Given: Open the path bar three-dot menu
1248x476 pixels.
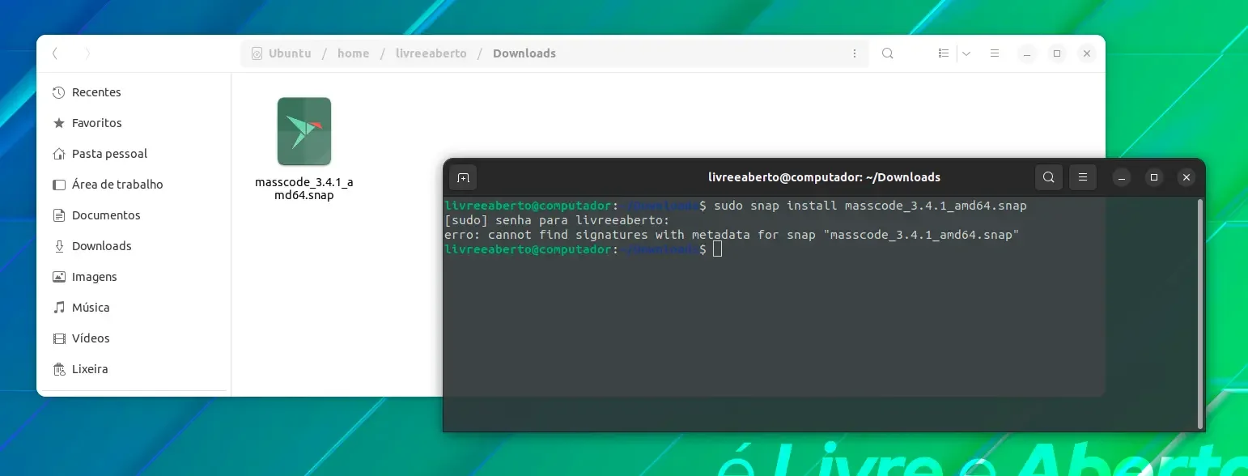Looking at the screenshot, I should 855,53.
